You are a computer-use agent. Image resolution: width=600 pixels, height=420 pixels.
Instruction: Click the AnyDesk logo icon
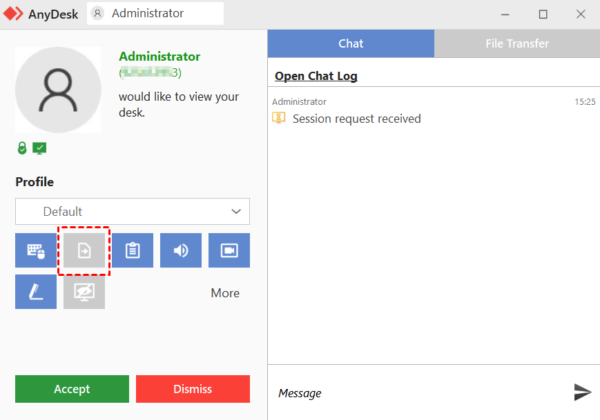tap(13, 14)
